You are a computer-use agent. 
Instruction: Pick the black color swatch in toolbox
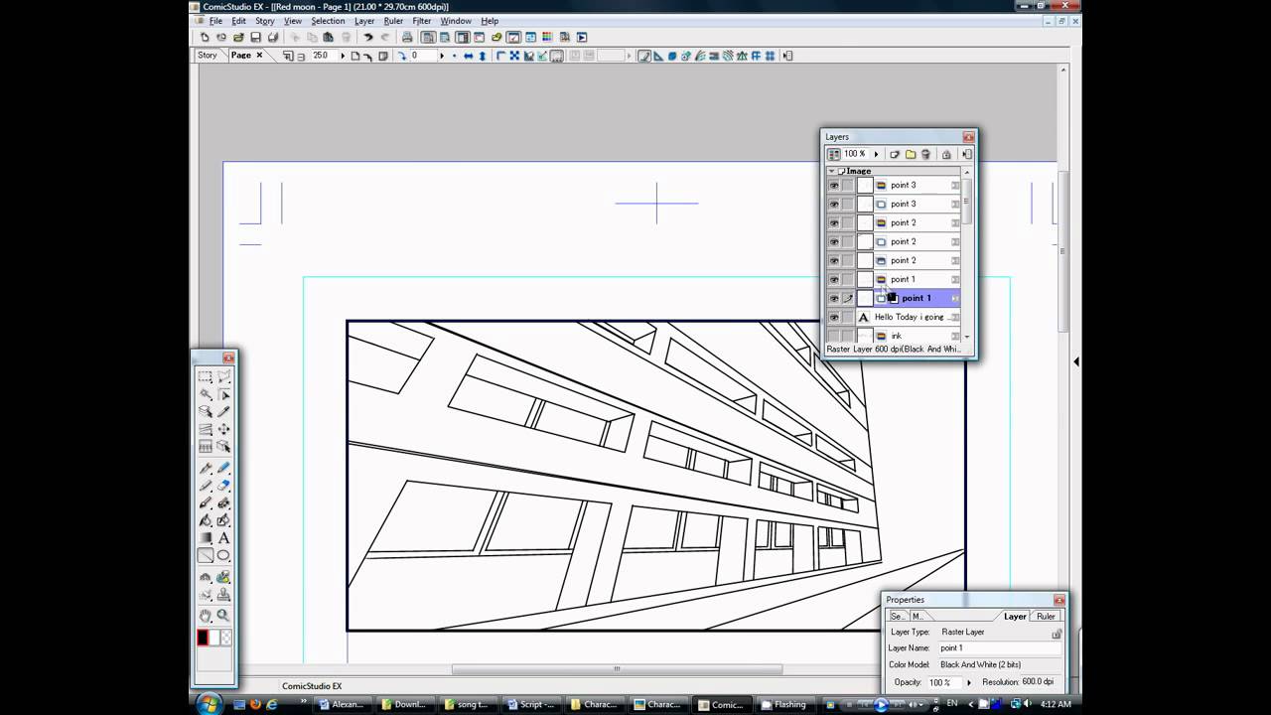click(x=203, y=638)
